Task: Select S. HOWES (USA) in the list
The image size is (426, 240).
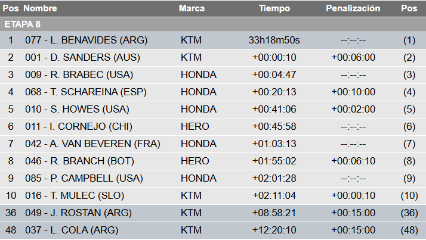Action: 77,110
